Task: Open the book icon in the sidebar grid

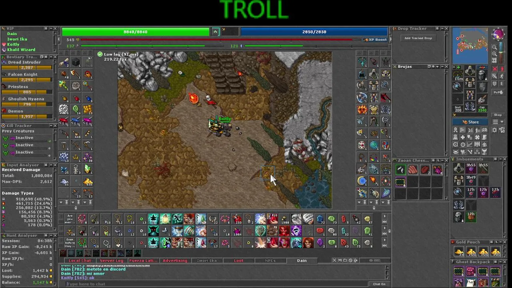Action: point(484,130)
